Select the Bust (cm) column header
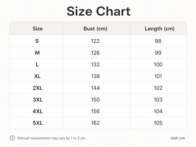196x147 pixels. 95,29
